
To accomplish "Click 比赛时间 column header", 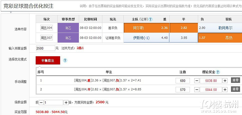I will (x=91, y=19).
